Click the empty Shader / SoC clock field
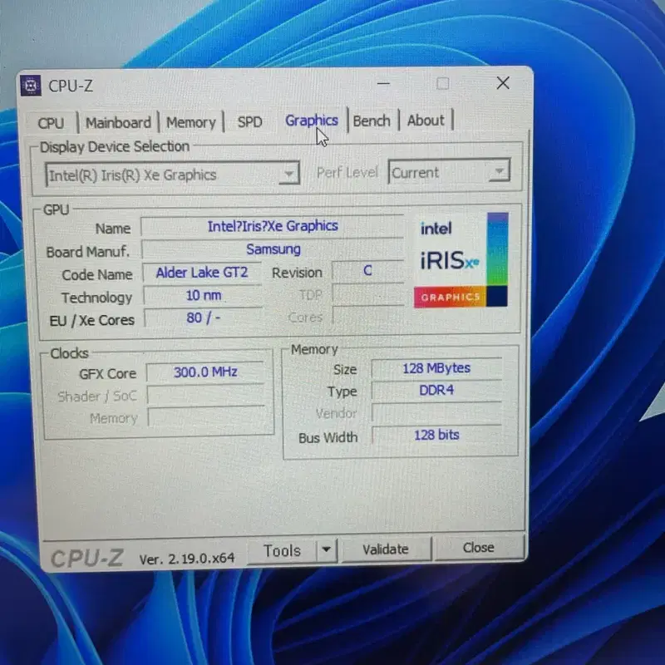This screenshot has height=665, width=665. 206,395
